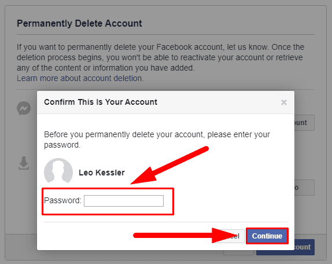This screenshot has width=332, height=264.
Task: Click the download information icon
Action: tap(24, 163)
